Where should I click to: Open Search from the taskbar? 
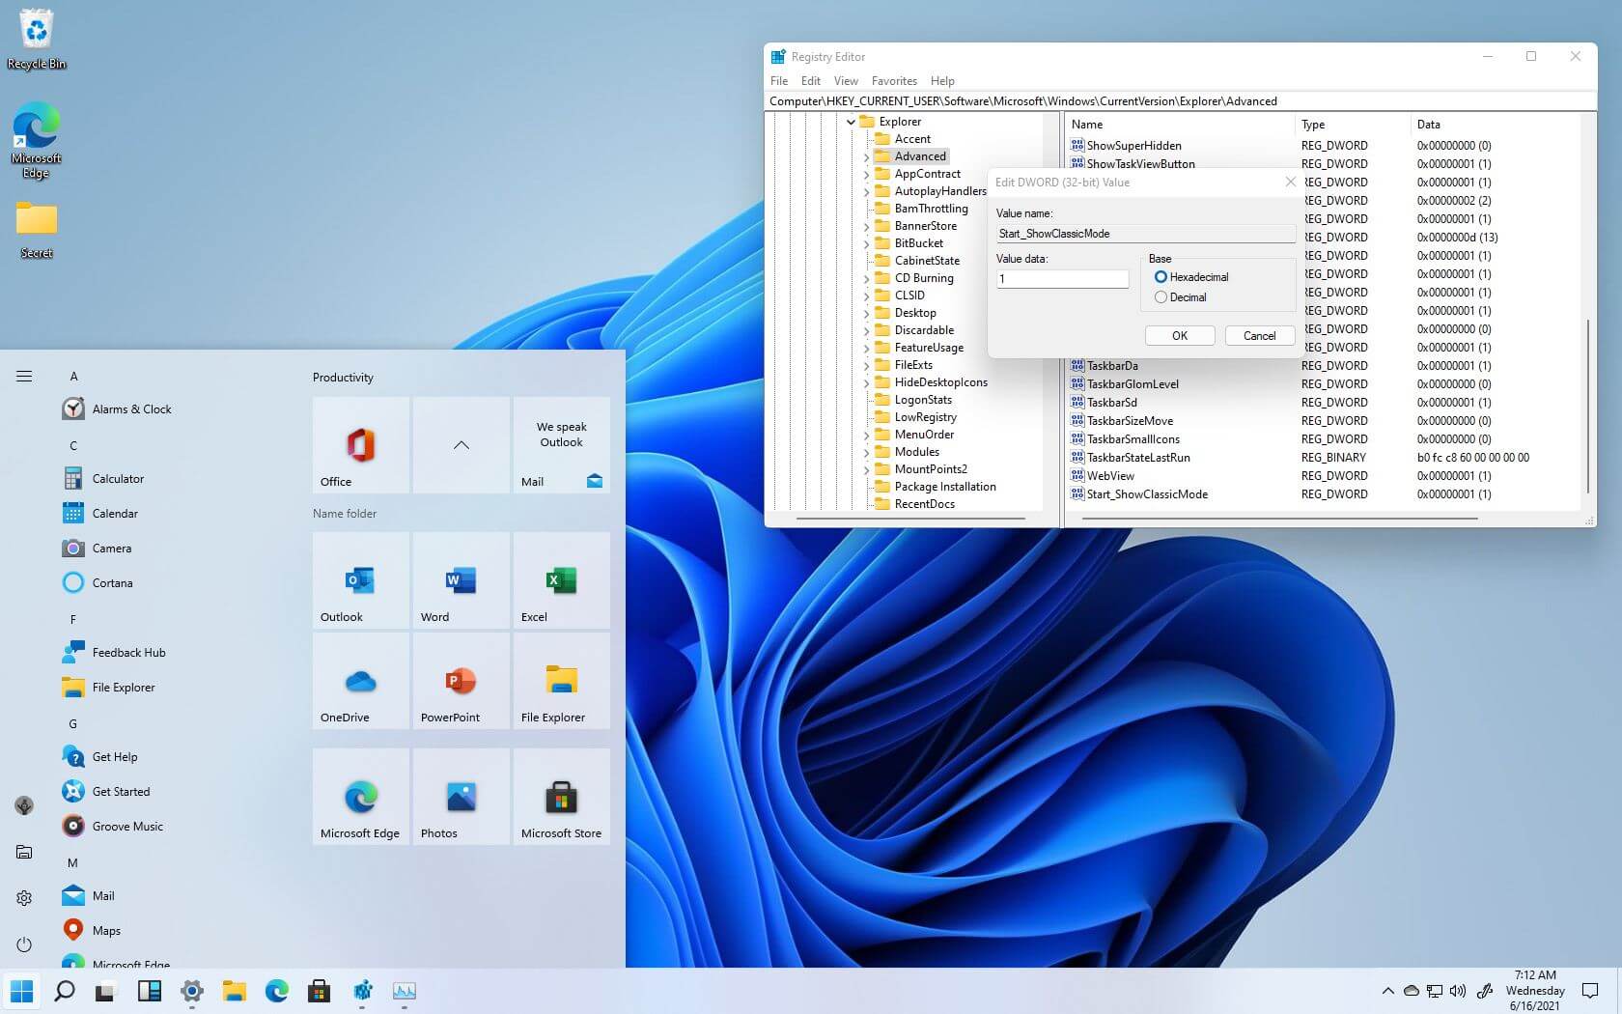(65, 991)
